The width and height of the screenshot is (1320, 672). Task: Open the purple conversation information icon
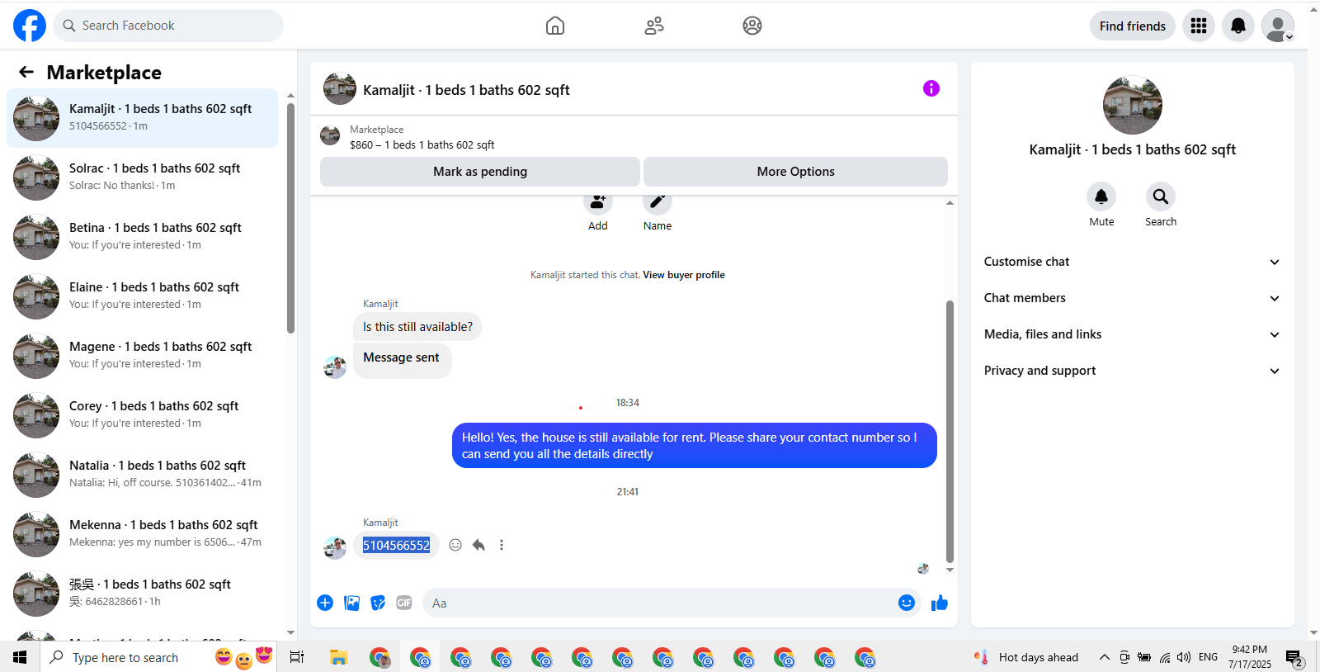point(931,88)
